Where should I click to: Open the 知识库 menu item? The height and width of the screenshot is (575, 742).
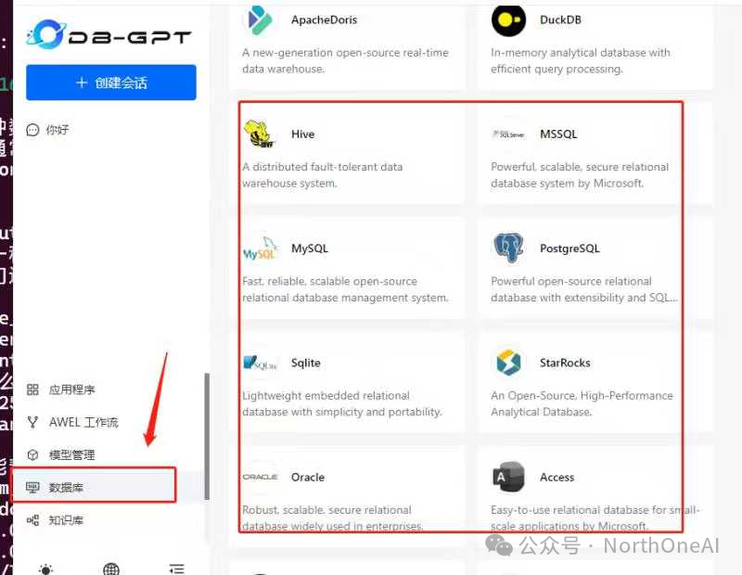tap(66, 520)
